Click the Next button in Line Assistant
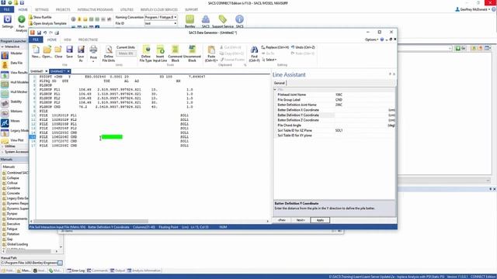Screen dimensions: 497x279 301,220
